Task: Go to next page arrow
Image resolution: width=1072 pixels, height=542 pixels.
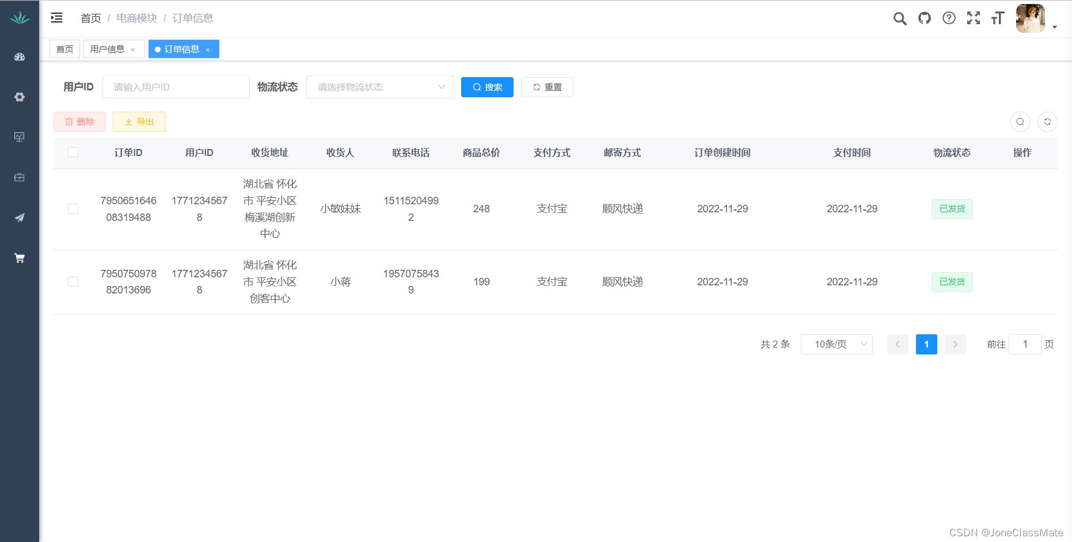Action: (x=955, y=344)
